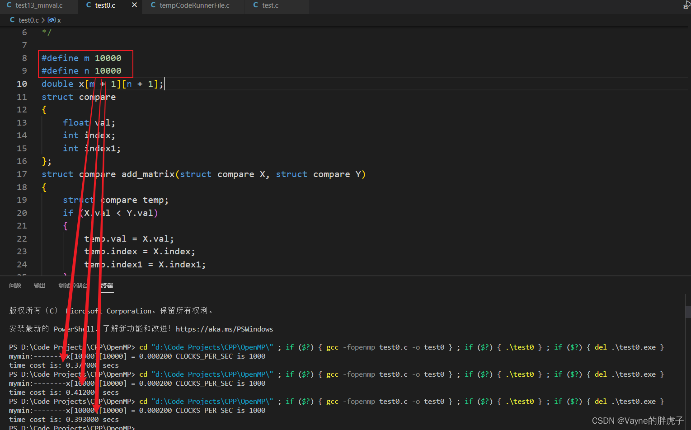Click line number 8 in the gutter
691x430 pixels.
[x=24, y=58]
